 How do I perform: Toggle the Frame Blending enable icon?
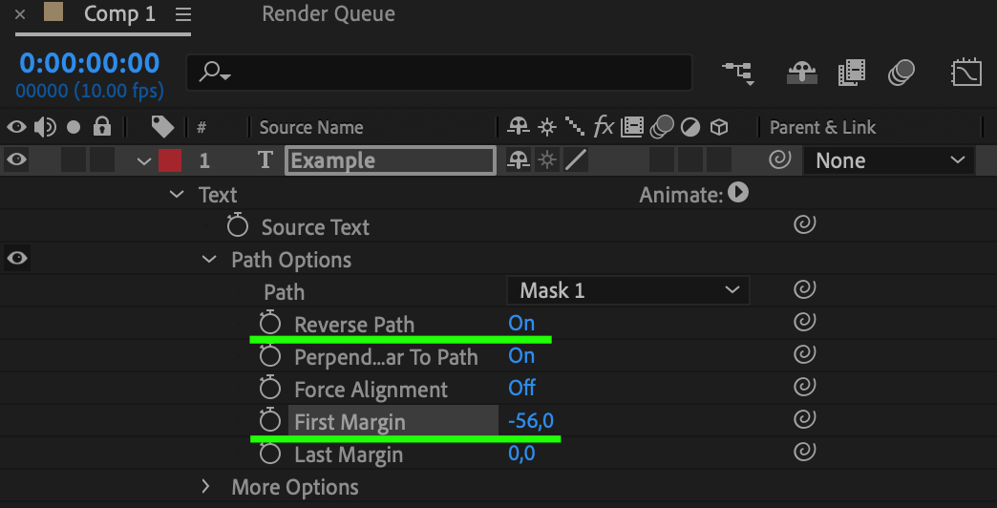pos(852,73)
